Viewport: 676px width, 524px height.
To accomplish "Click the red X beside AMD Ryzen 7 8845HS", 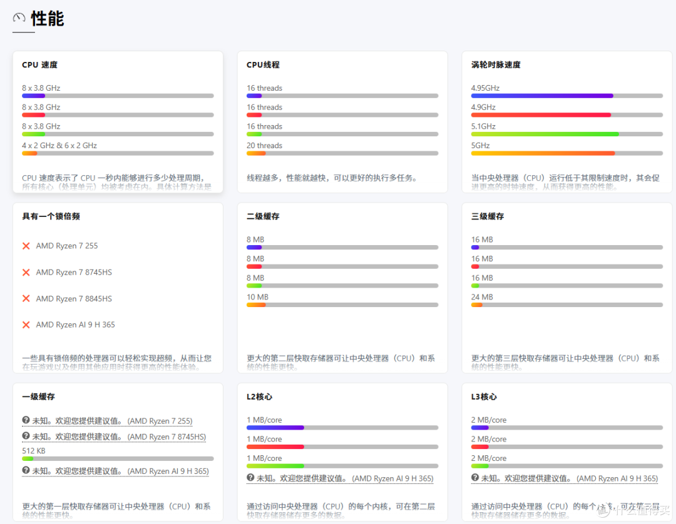I will (26, 298).
